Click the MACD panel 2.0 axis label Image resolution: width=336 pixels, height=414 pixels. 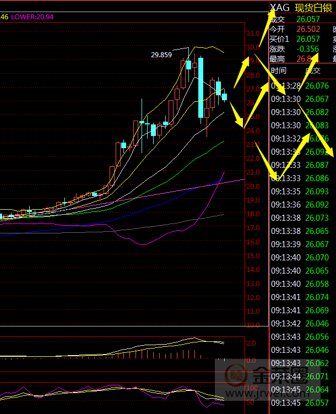[251, 343]
